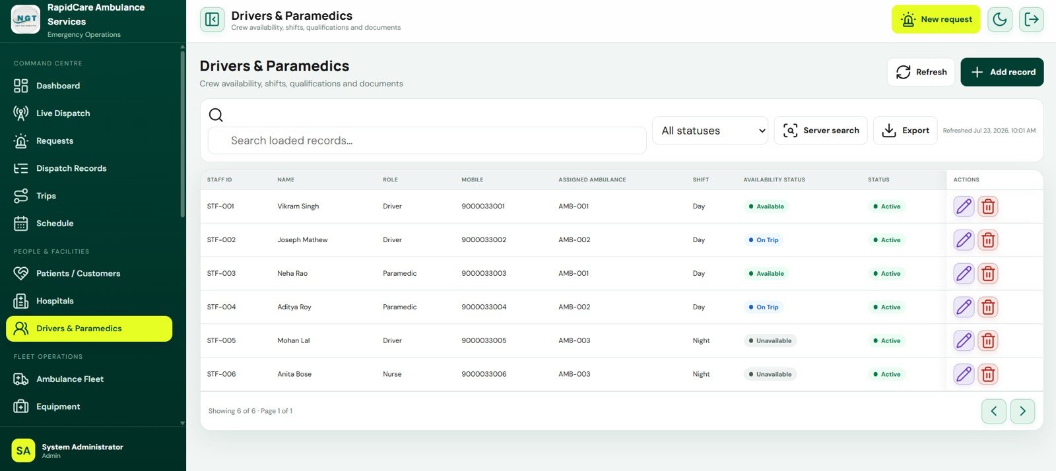Open Patients / Customers in the sidebar
This screenshot has height=471, width=1056.
pyautogui.click(x=89, y=273)
